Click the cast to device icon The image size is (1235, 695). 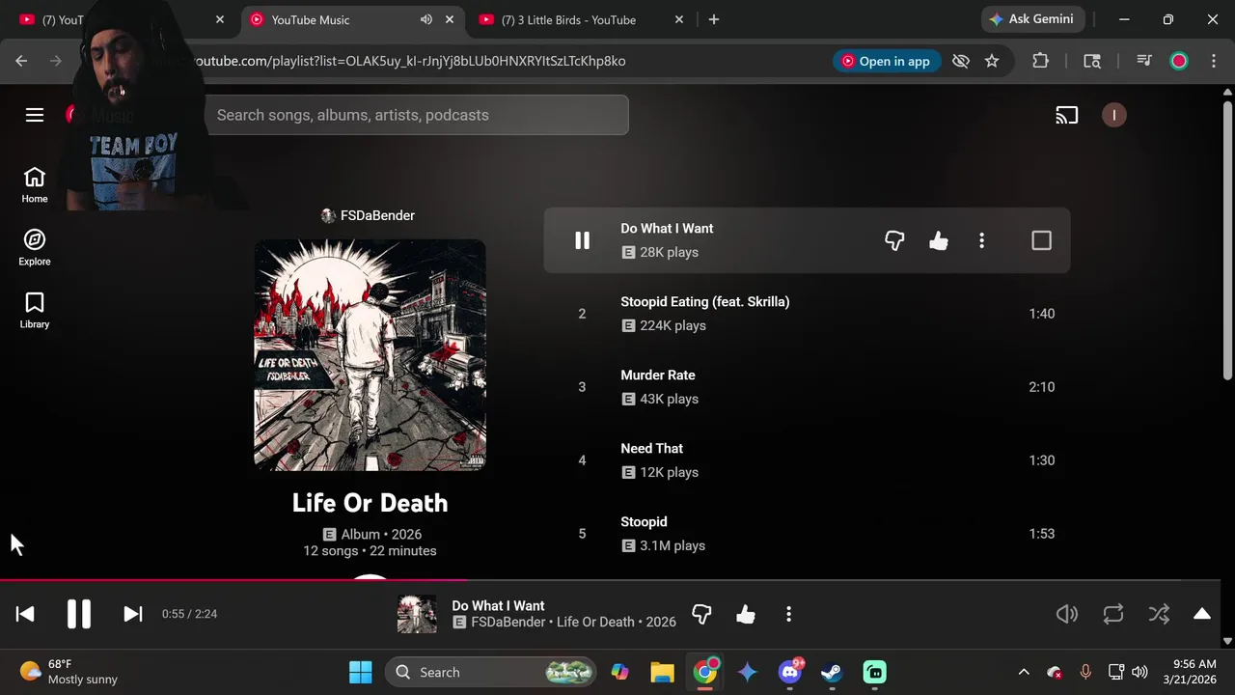pos(1066,115)
